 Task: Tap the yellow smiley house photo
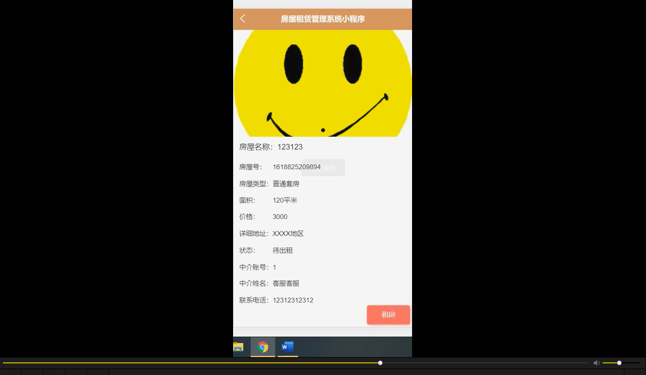(323, 83)
